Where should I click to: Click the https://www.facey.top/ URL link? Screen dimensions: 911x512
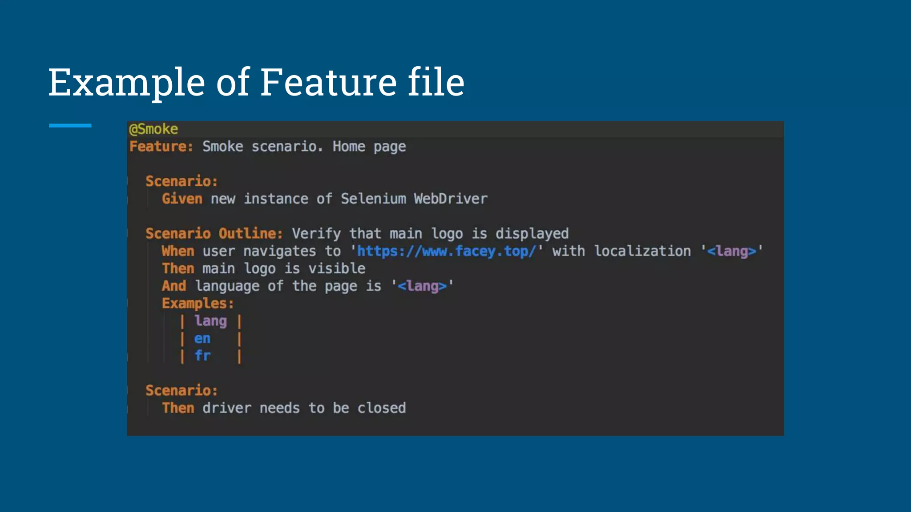point(447,251)
